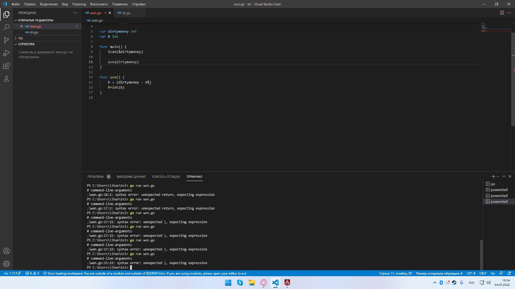Image resolution: width=515 pixels, height=289 pixels.
Task: Open the Extensions view
Action: (x=6, y=66)
